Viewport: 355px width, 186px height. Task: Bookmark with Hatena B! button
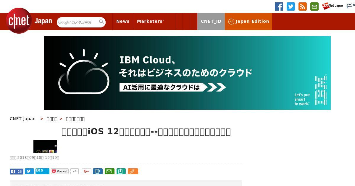pos(42,171)
